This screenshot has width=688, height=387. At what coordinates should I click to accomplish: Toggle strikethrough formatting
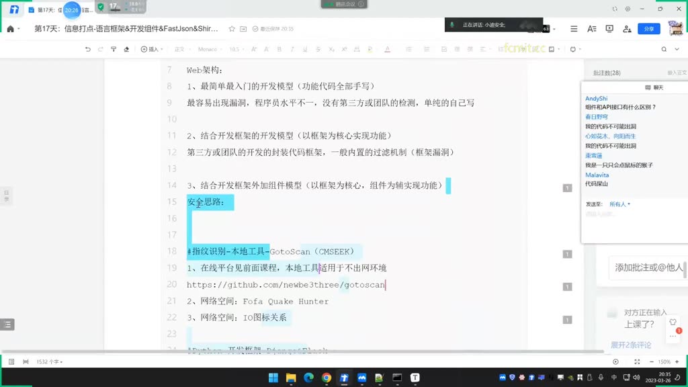(x=318, y=49)
